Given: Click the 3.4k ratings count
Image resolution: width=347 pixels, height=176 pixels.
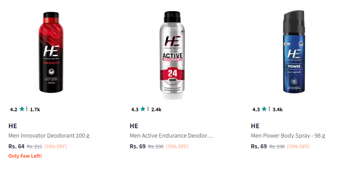Looking at the screenshot, I should pos(278,109).
